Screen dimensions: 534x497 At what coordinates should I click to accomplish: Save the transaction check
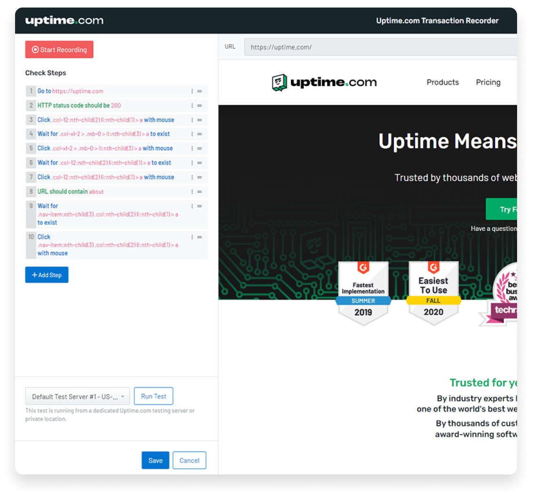155,460
